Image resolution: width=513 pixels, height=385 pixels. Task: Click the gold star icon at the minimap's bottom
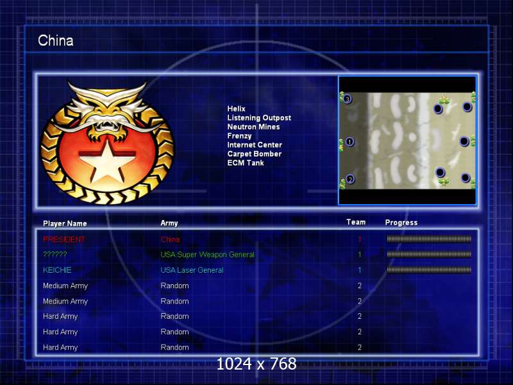coord(444,181)
